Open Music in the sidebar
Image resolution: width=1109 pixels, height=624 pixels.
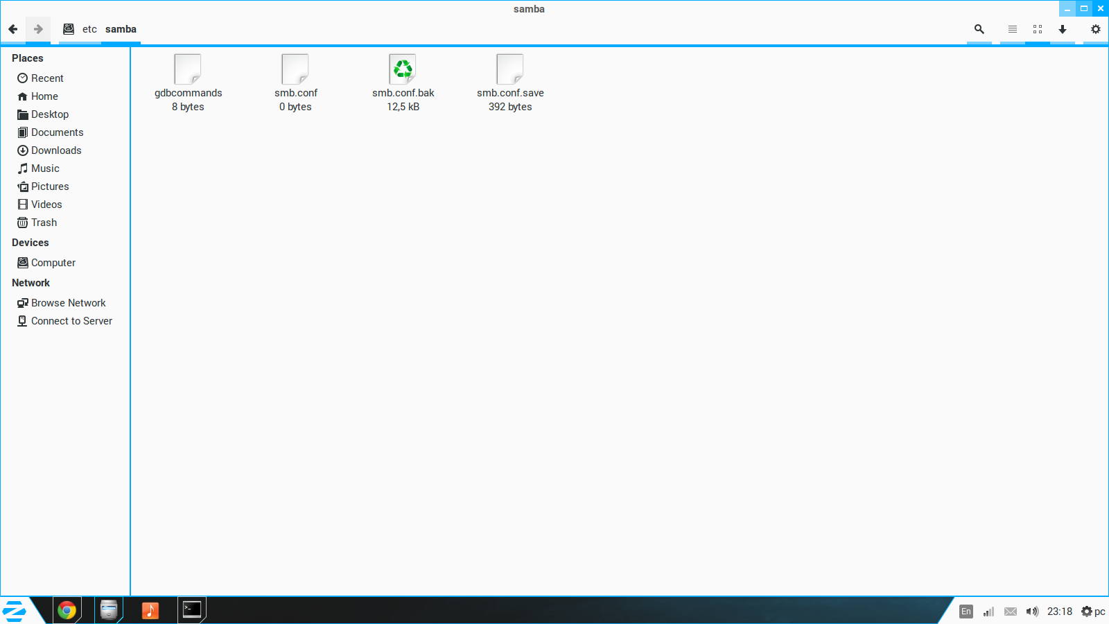[65, 168]
